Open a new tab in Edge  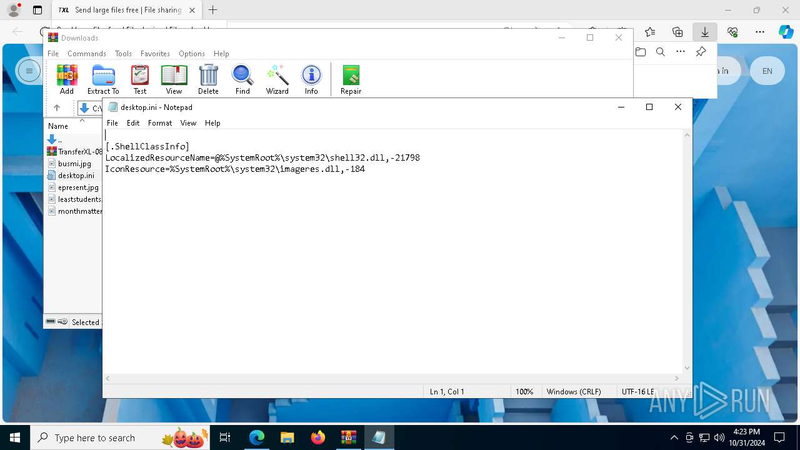213,10
